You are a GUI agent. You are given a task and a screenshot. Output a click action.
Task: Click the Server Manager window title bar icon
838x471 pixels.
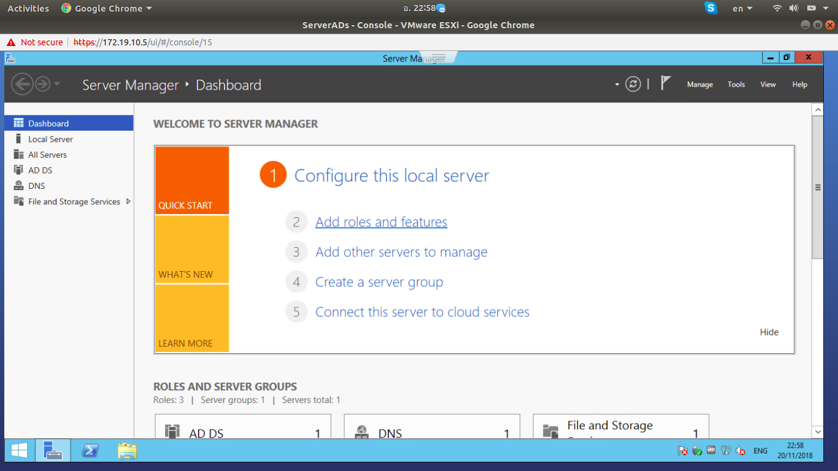10,58
